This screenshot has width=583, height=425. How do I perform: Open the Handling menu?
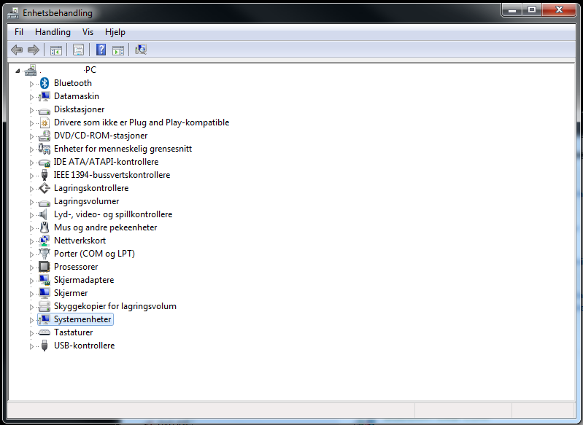coord(53,32)
